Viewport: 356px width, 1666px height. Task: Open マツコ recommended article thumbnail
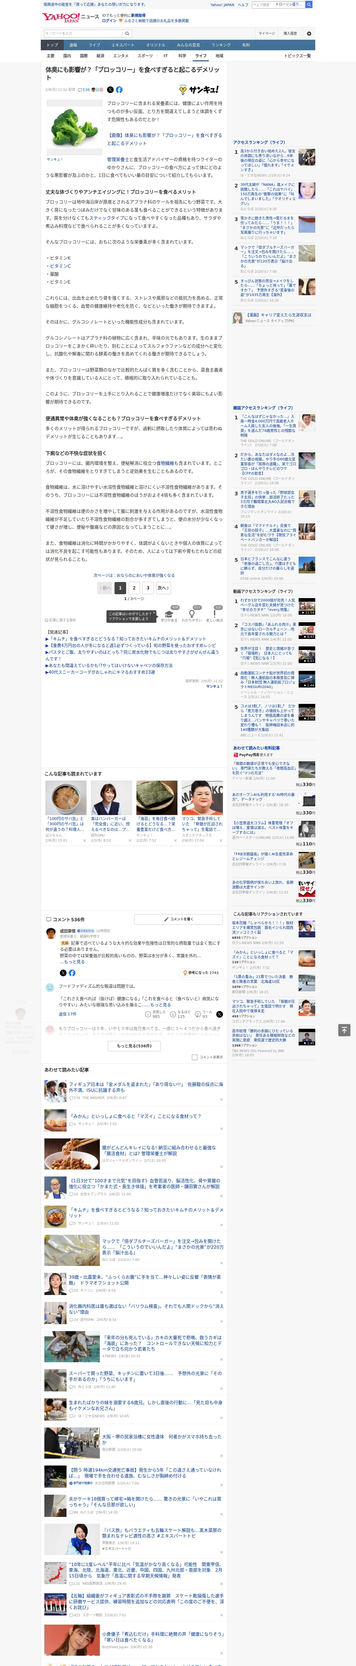202,797
